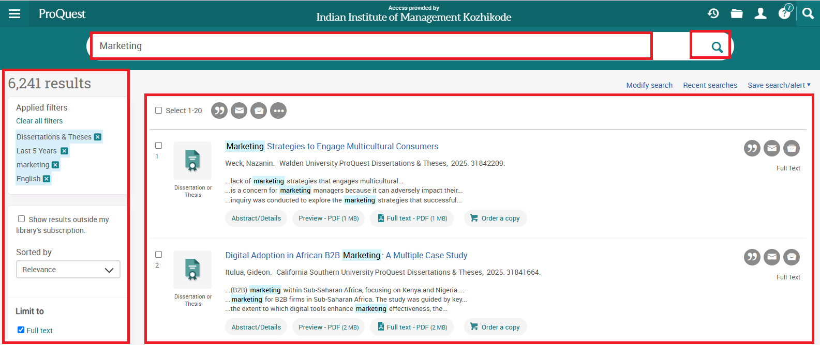This screenshot has width=820, height=345.
Task: Expand the Save search/alert menu
Action: click(779, 85)
